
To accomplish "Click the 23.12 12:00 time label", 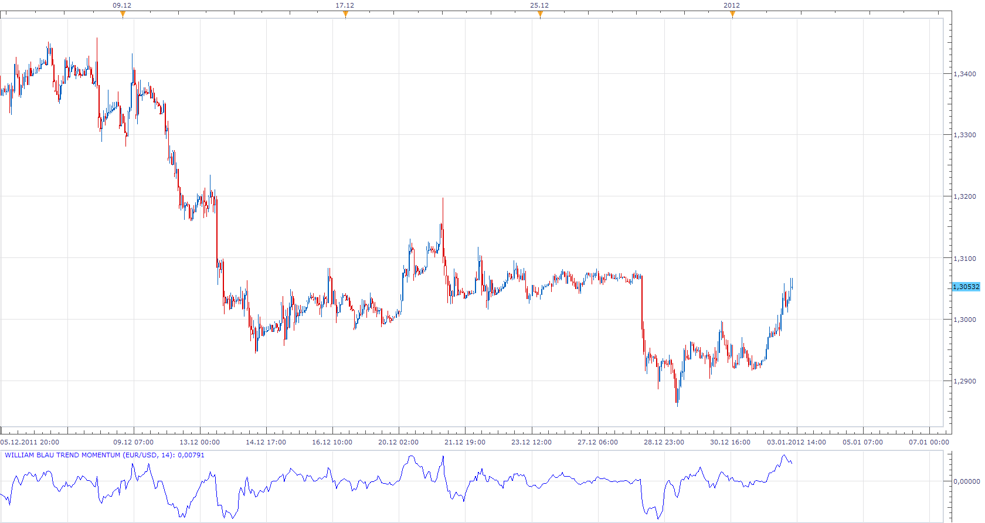I will point(531,442).
